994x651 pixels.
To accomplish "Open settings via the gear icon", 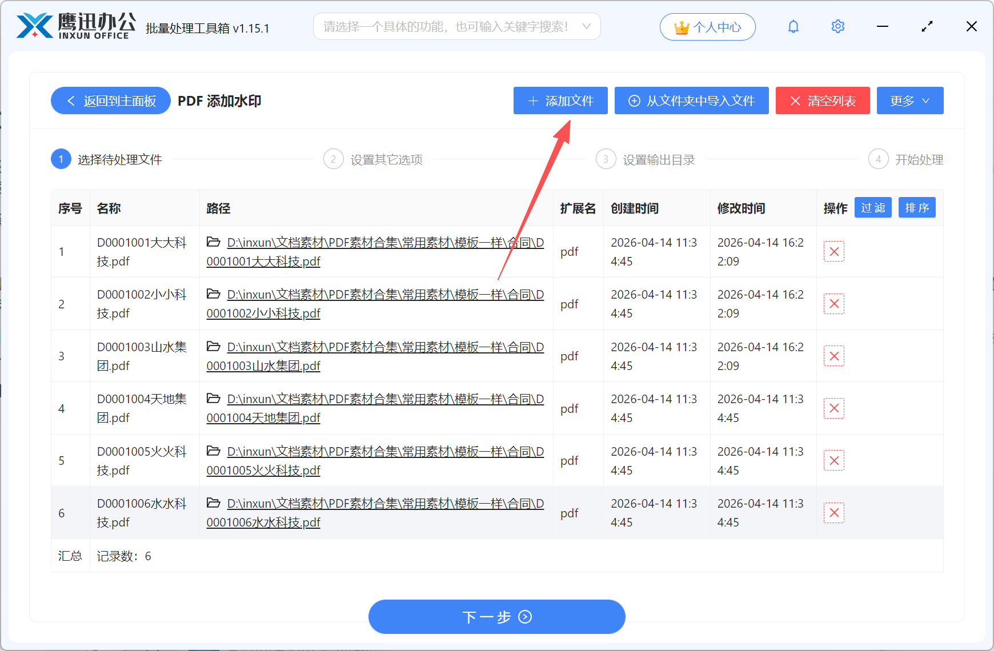I will click(x=837, y=26).
